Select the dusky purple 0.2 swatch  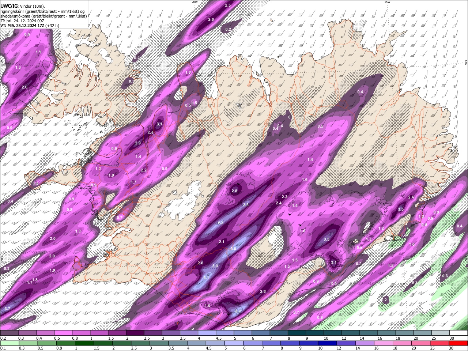click(9, 333)
